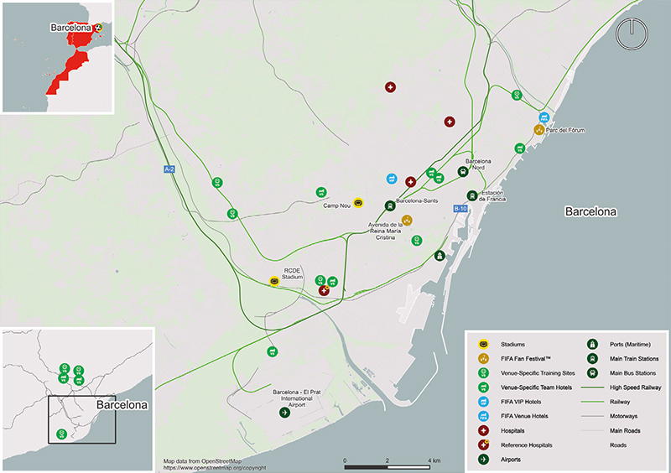
Task: Select the 'Barcelona - El Prat International Airport' label
Action: [297, 398]
